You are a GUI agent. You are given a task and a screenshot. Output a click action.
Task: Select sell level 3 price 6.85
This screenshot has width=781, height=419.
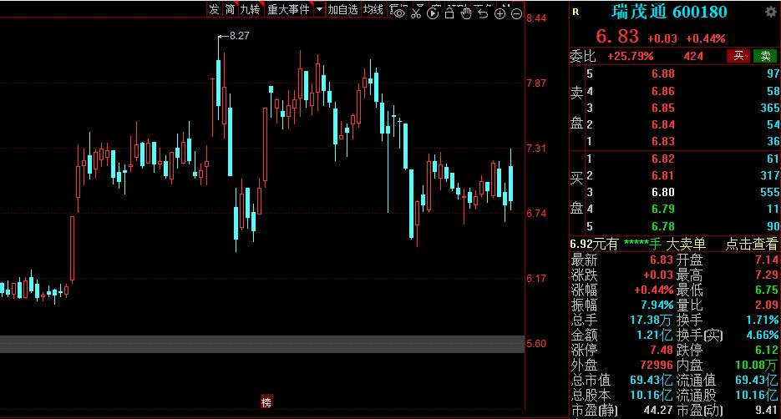click(x=663, y=108)
